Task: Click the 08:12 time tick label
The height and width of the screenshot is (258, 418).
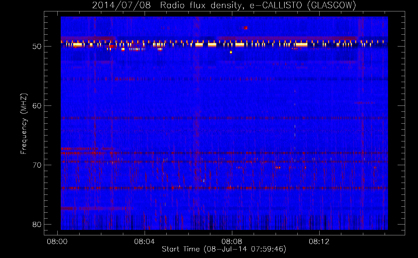Action: pos(319,242)
